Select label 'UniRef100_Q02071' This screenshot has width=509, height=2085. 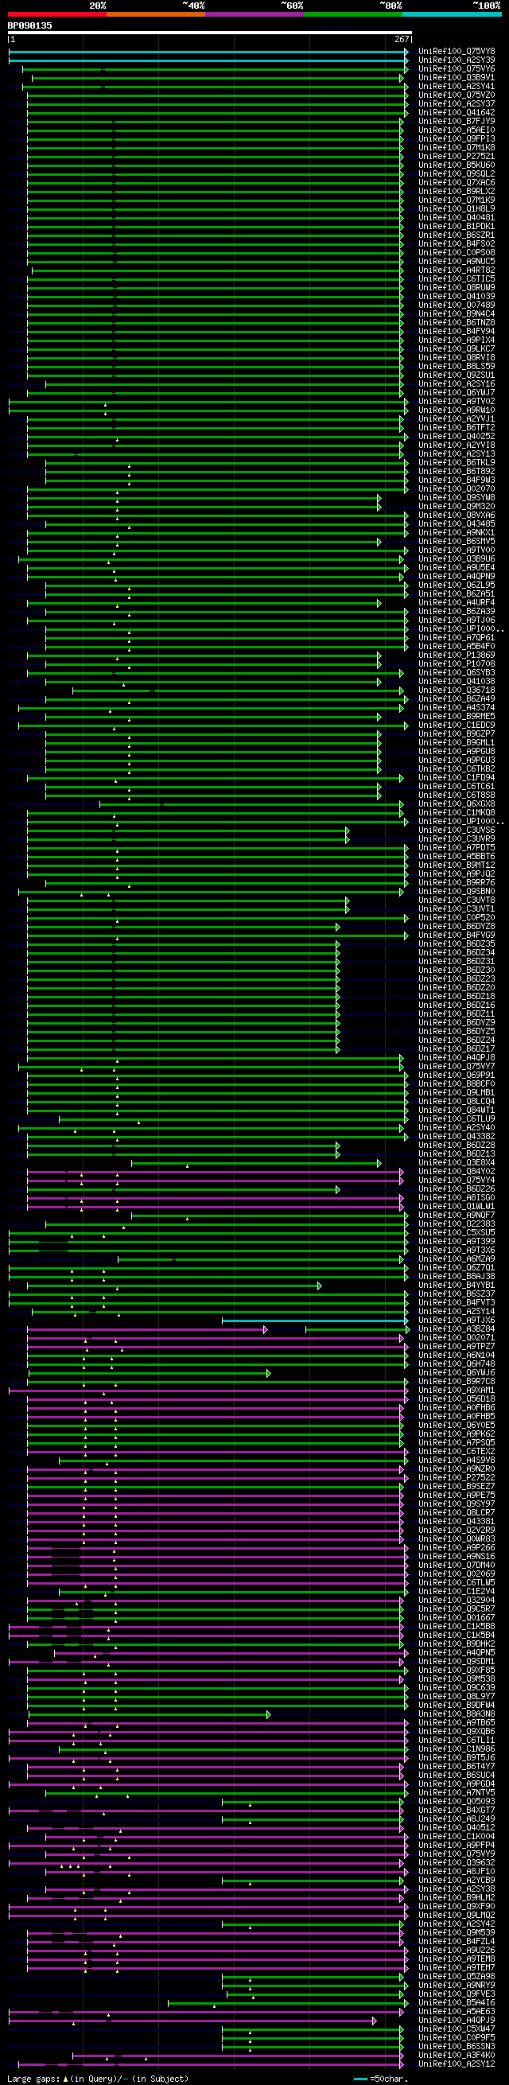coord(457,1338)
